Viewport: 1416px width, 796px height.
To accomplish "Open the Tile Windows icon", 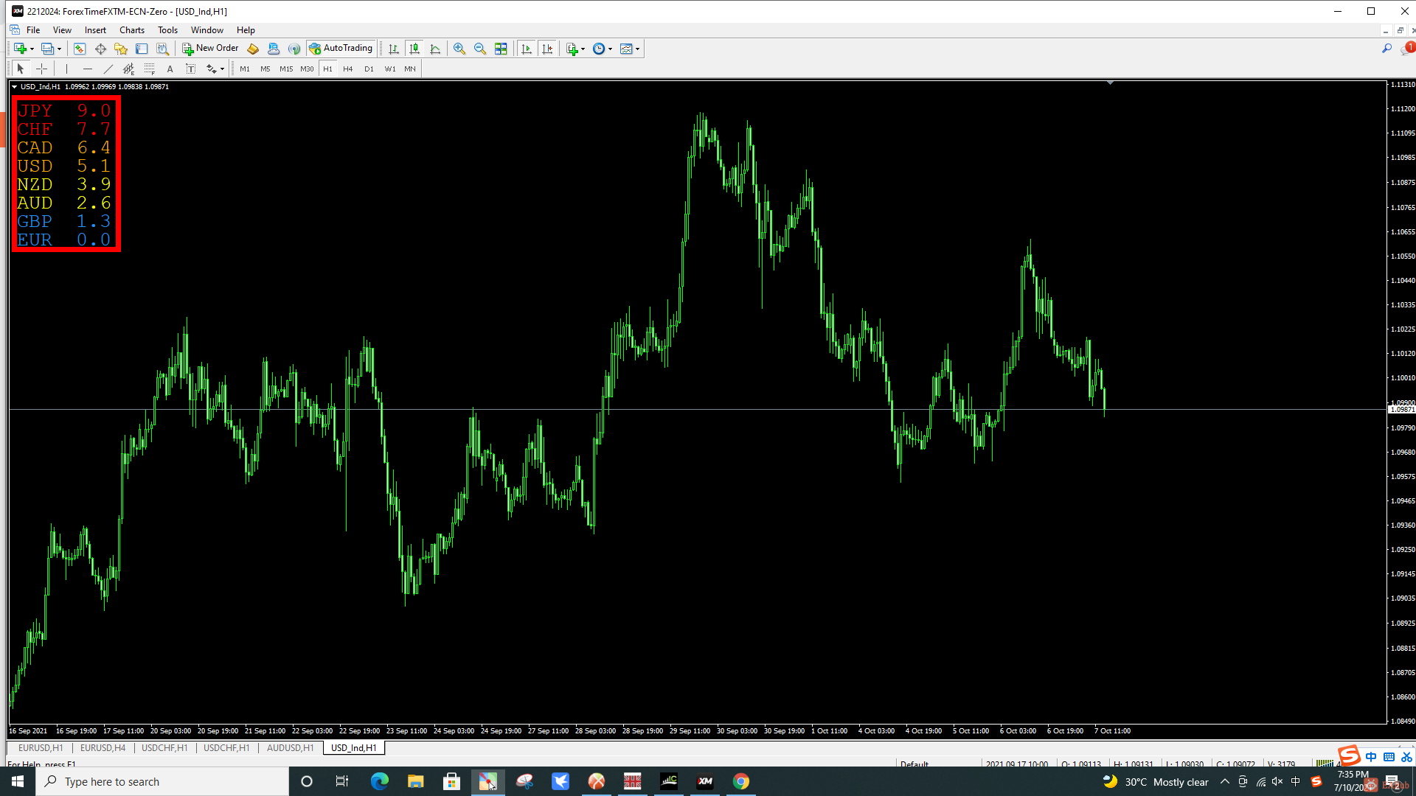I will click(501, 49).
